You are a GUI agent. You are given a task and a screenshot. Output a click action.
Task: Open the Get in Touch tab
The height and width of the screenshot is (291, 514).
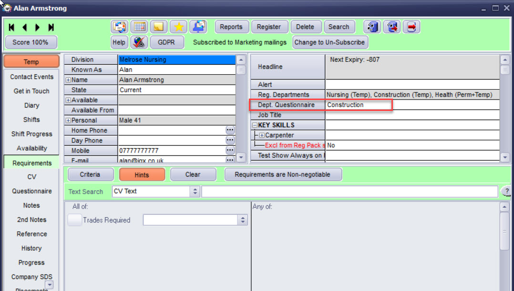31,91
